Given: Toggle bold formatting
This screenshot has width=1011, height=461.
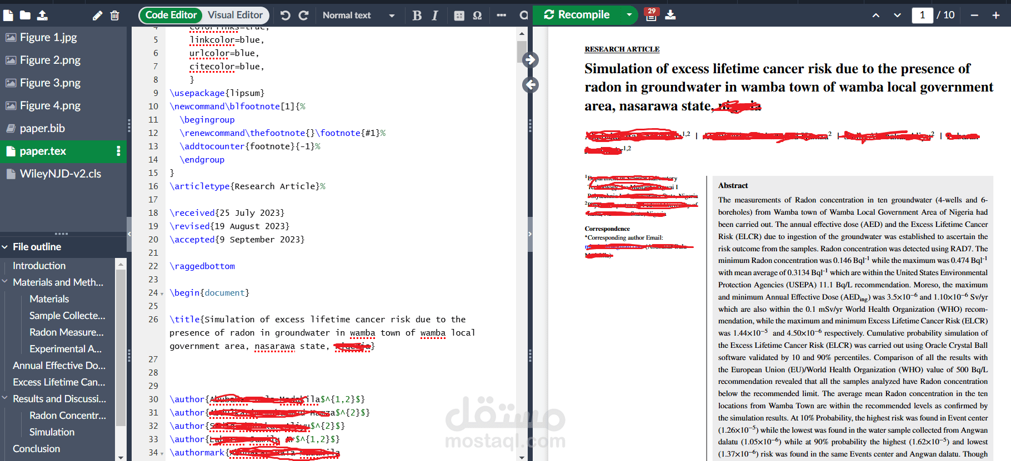Looking at the screenshot, I should point(417,16).
